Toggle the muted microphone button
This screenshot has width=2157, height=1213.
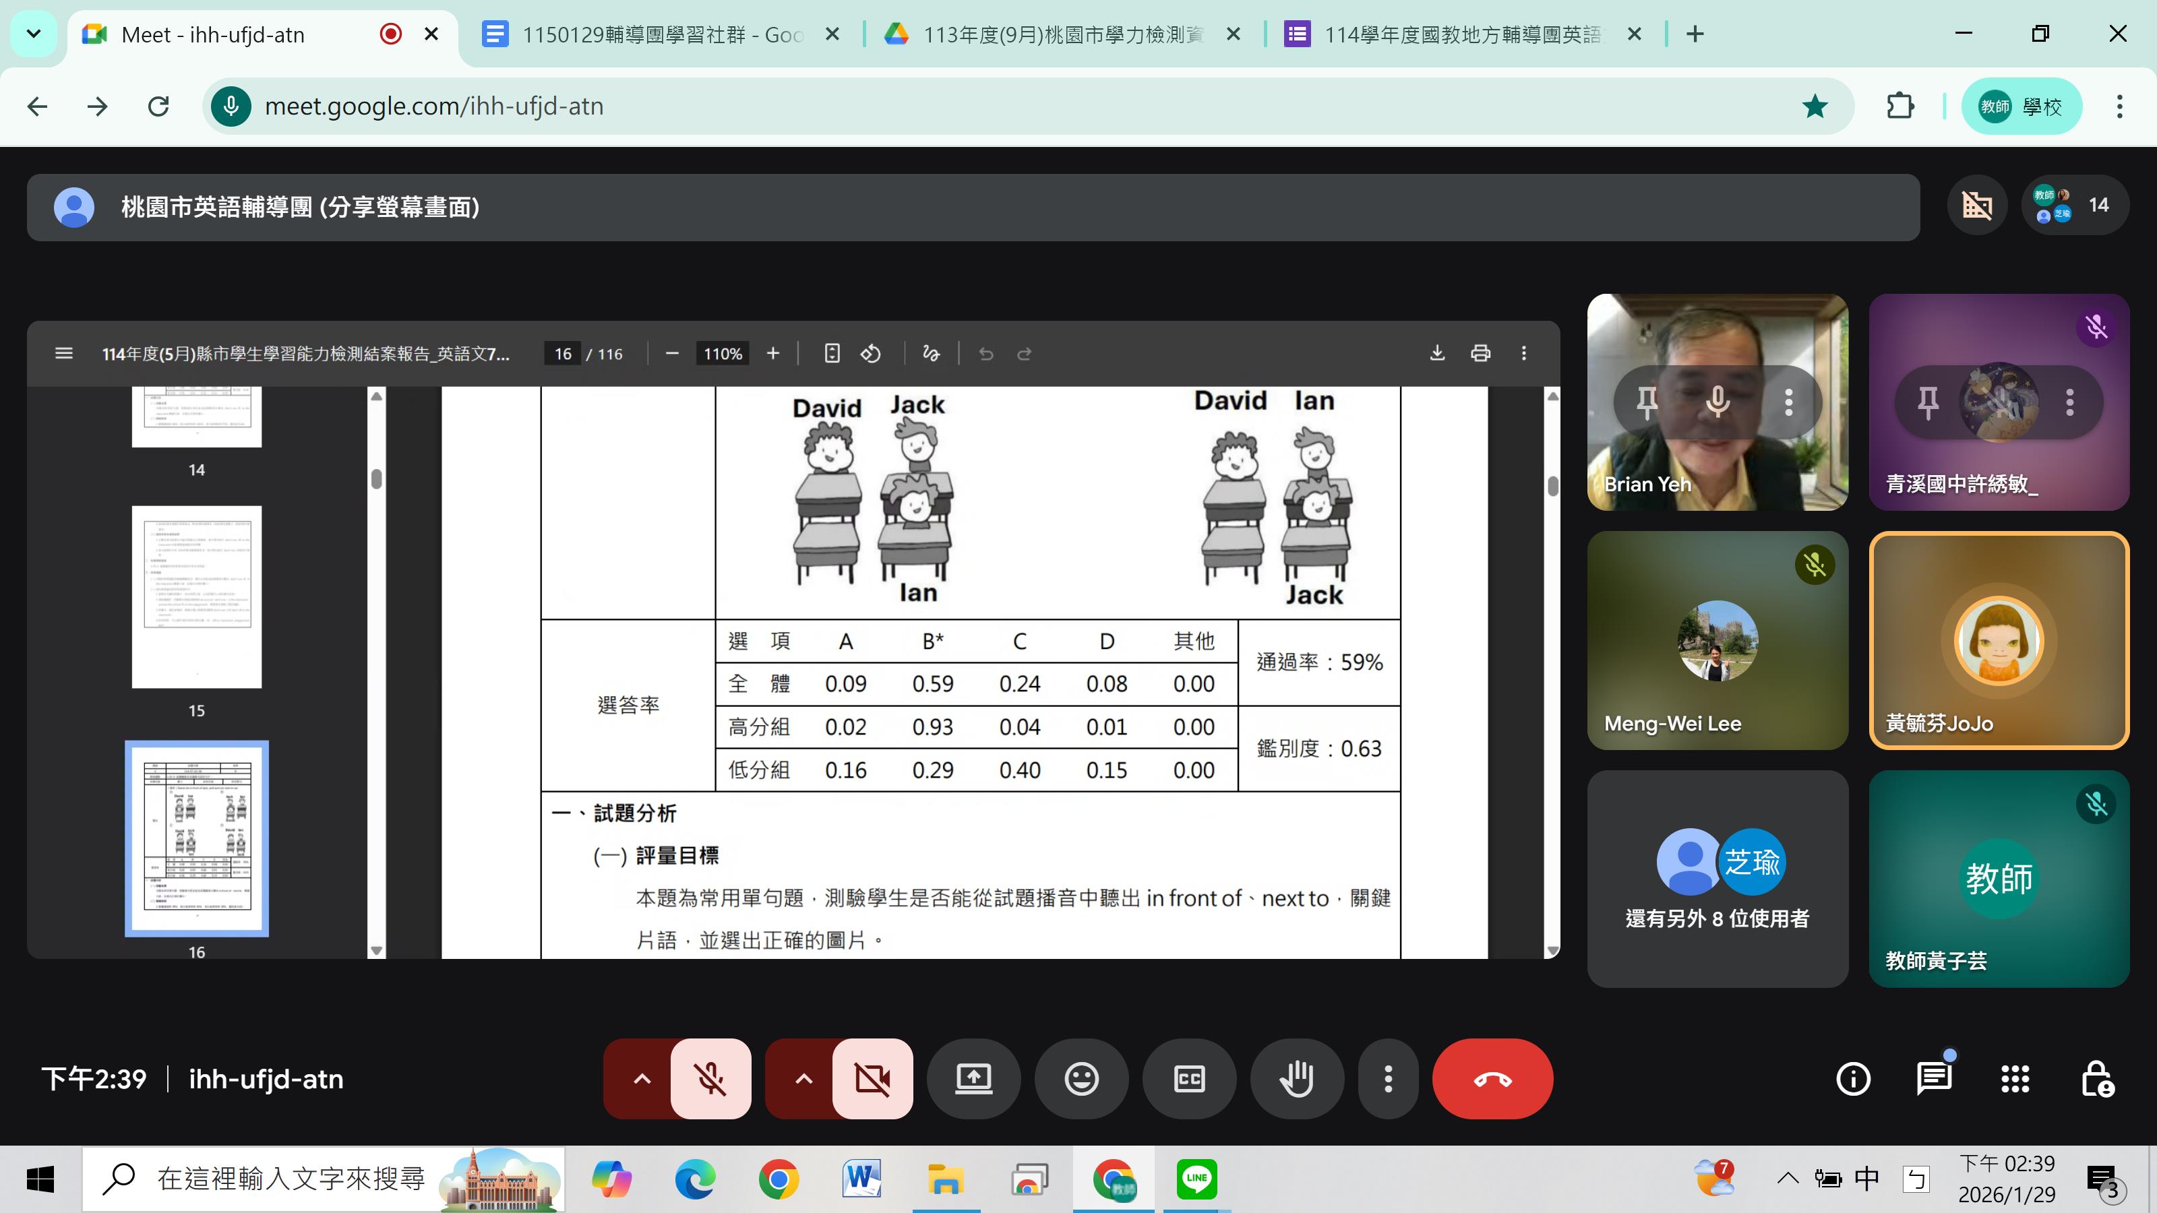711,1078
